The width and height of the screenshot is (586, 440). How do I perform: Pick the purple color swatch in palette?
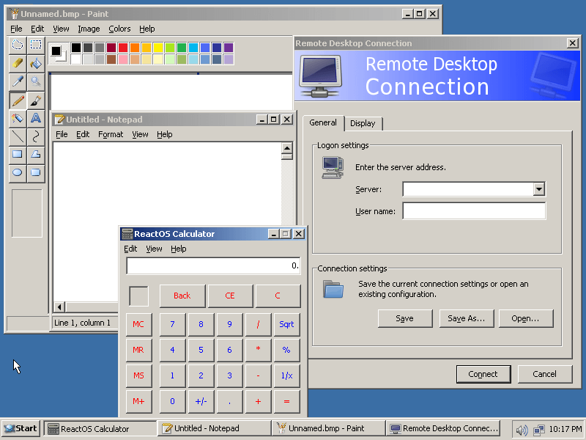click(229, 48)
